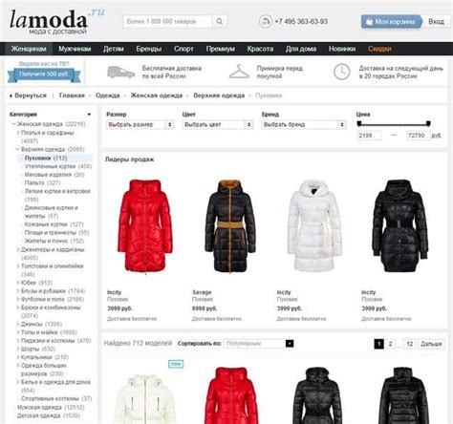Click the New badge on white jacket

[x=176, y=364]
